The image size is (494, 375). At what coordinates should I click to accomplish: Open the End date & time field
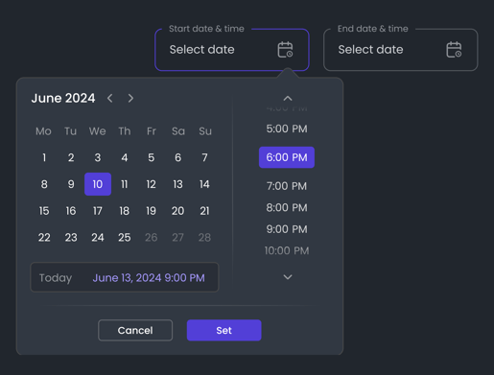click(x=401, y=50)
